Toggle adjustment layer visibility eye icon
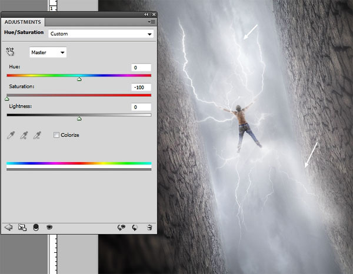This screenshot has width=353, height=274. click(50, 226)
